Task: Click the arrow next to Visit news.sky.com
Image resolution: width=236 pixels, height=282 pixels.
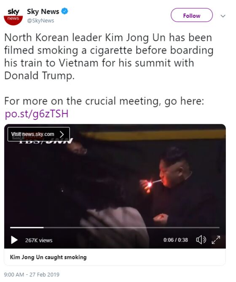Action: click(x=62, y=134)
